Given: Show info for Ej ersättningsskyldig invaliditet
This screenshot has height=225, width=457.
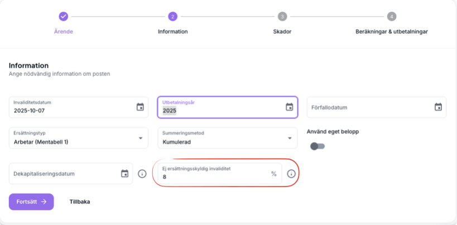Looking at the screenshot, I should coord(291,174).
